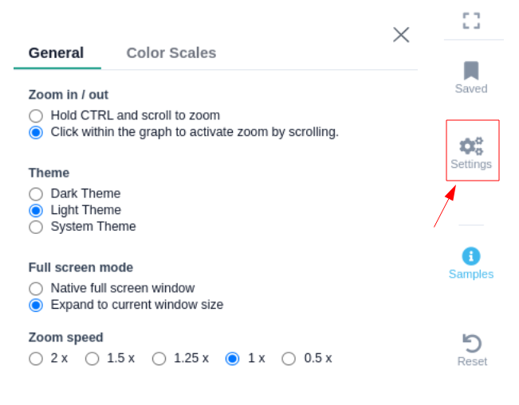519x405 pixels.
Task: Enable Dark Theme option
Action: pyautogui.click(x=36, y=193)
